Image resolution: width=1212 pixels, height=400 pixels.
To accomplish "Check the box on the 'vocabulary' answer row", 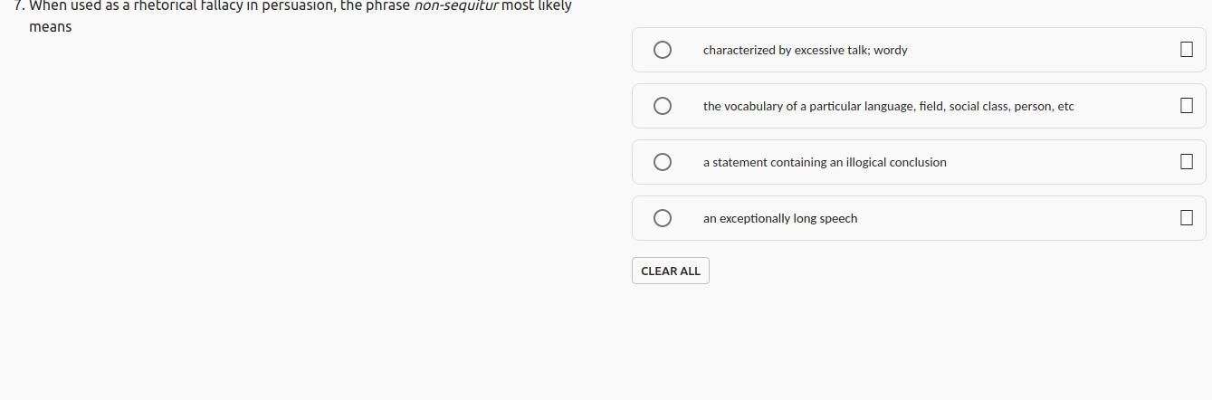I will 1186,106.
